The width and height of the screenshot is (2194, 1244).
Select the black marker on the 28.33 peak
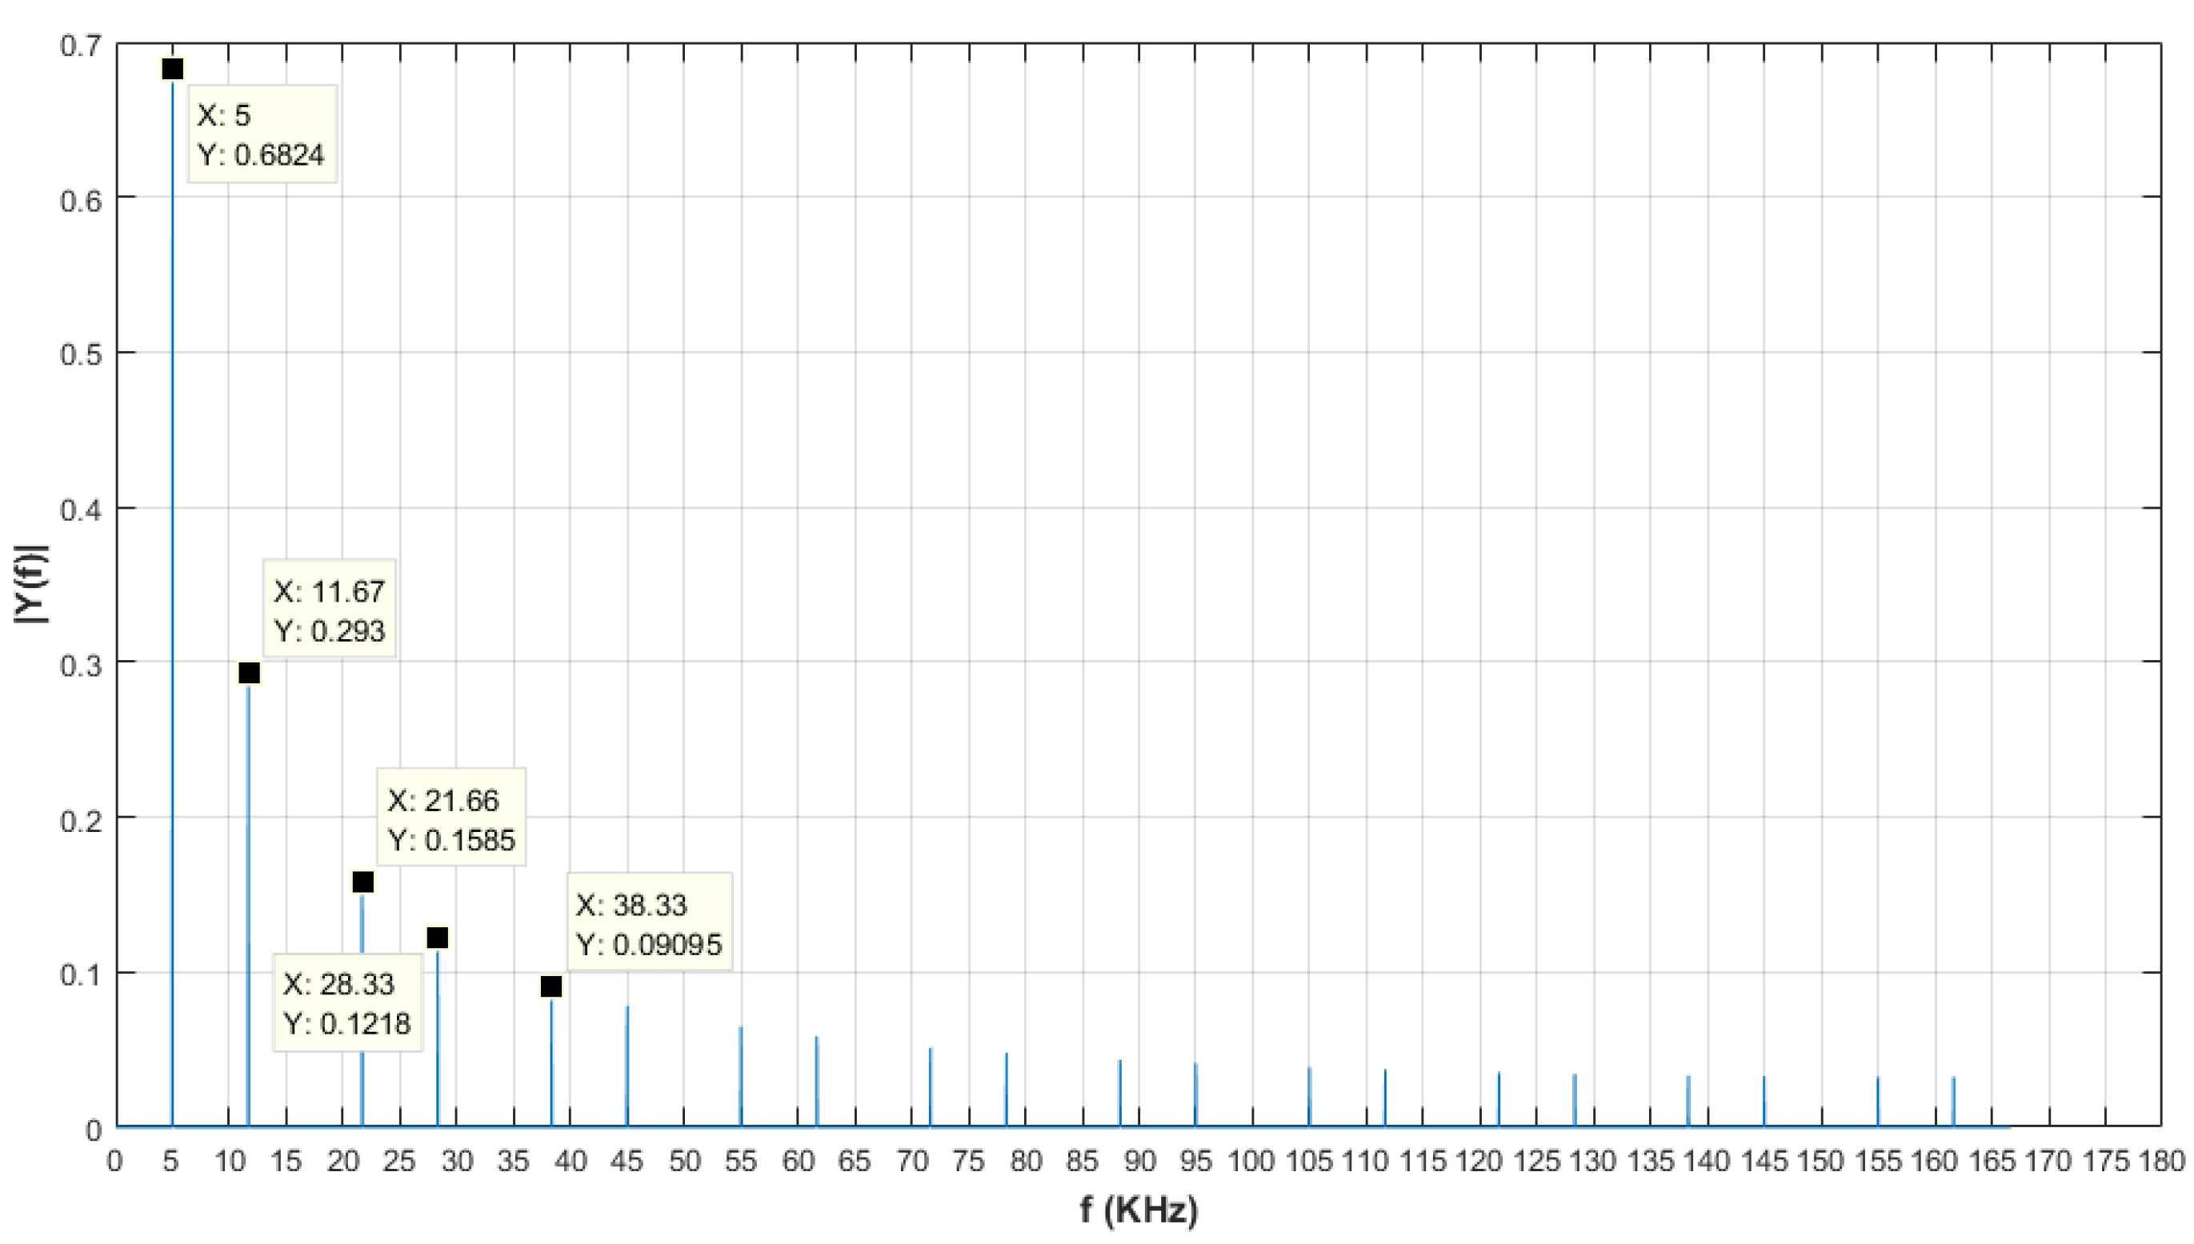[x=438, y=938]
